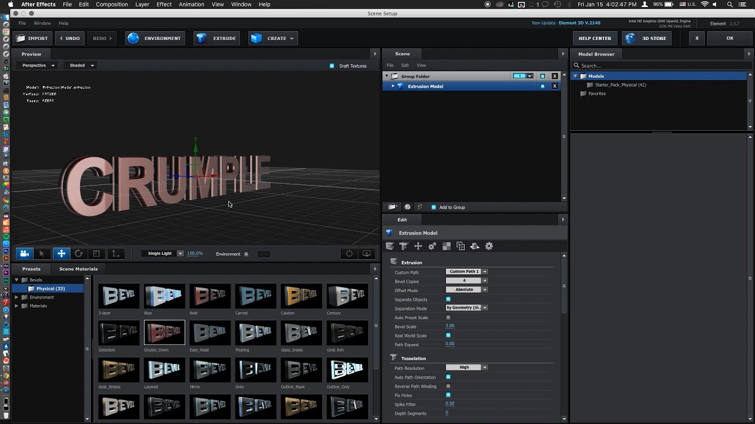
Task: Open the Offset Mode Absolute dropdown
Action: point(467,290)
